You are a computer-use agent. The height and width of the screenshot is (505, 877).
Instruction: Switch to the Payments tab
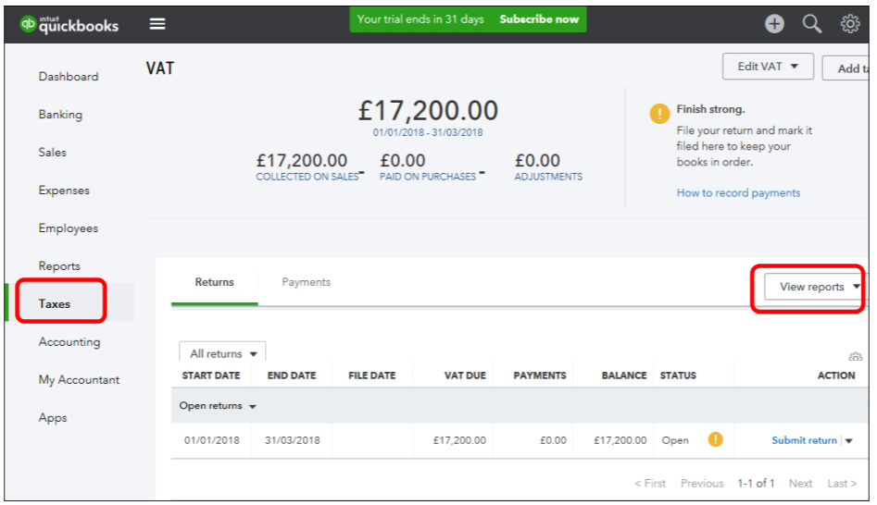(x=306, y=282)
